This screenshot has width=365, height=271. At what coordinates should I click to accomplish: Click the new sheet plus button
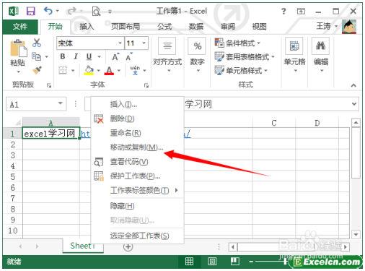tap(128, 246)
